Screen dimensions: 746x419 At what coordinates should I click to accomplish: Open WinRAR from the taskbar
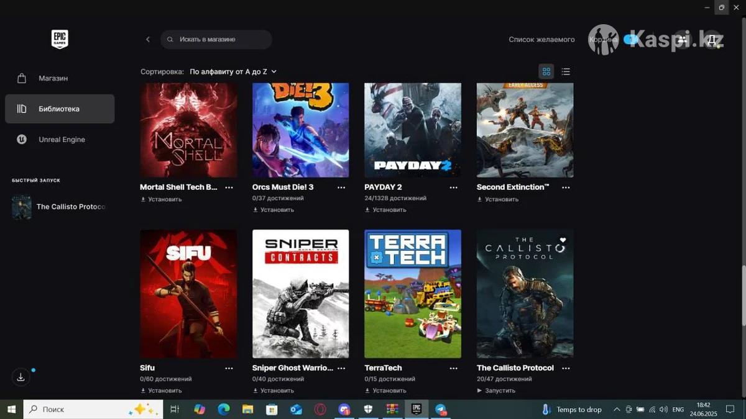[392, 409]
